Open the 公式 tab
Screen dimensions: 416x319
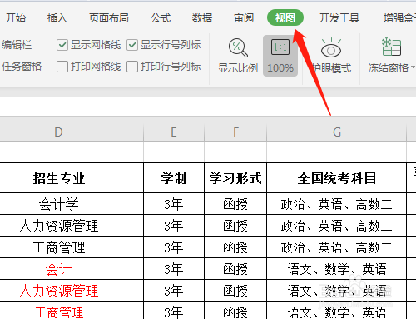[x=161, y=18]
